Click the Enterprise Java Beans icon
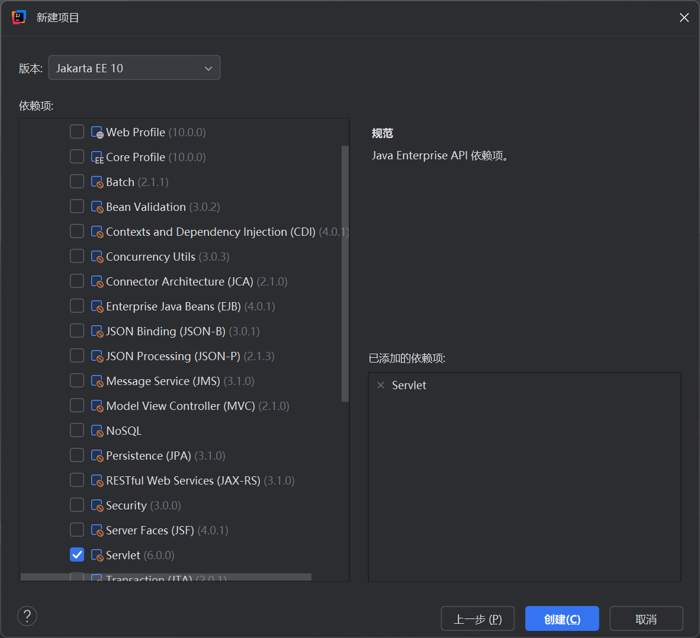Viewport: 700px width, 638px height. (x=97, y=307)
